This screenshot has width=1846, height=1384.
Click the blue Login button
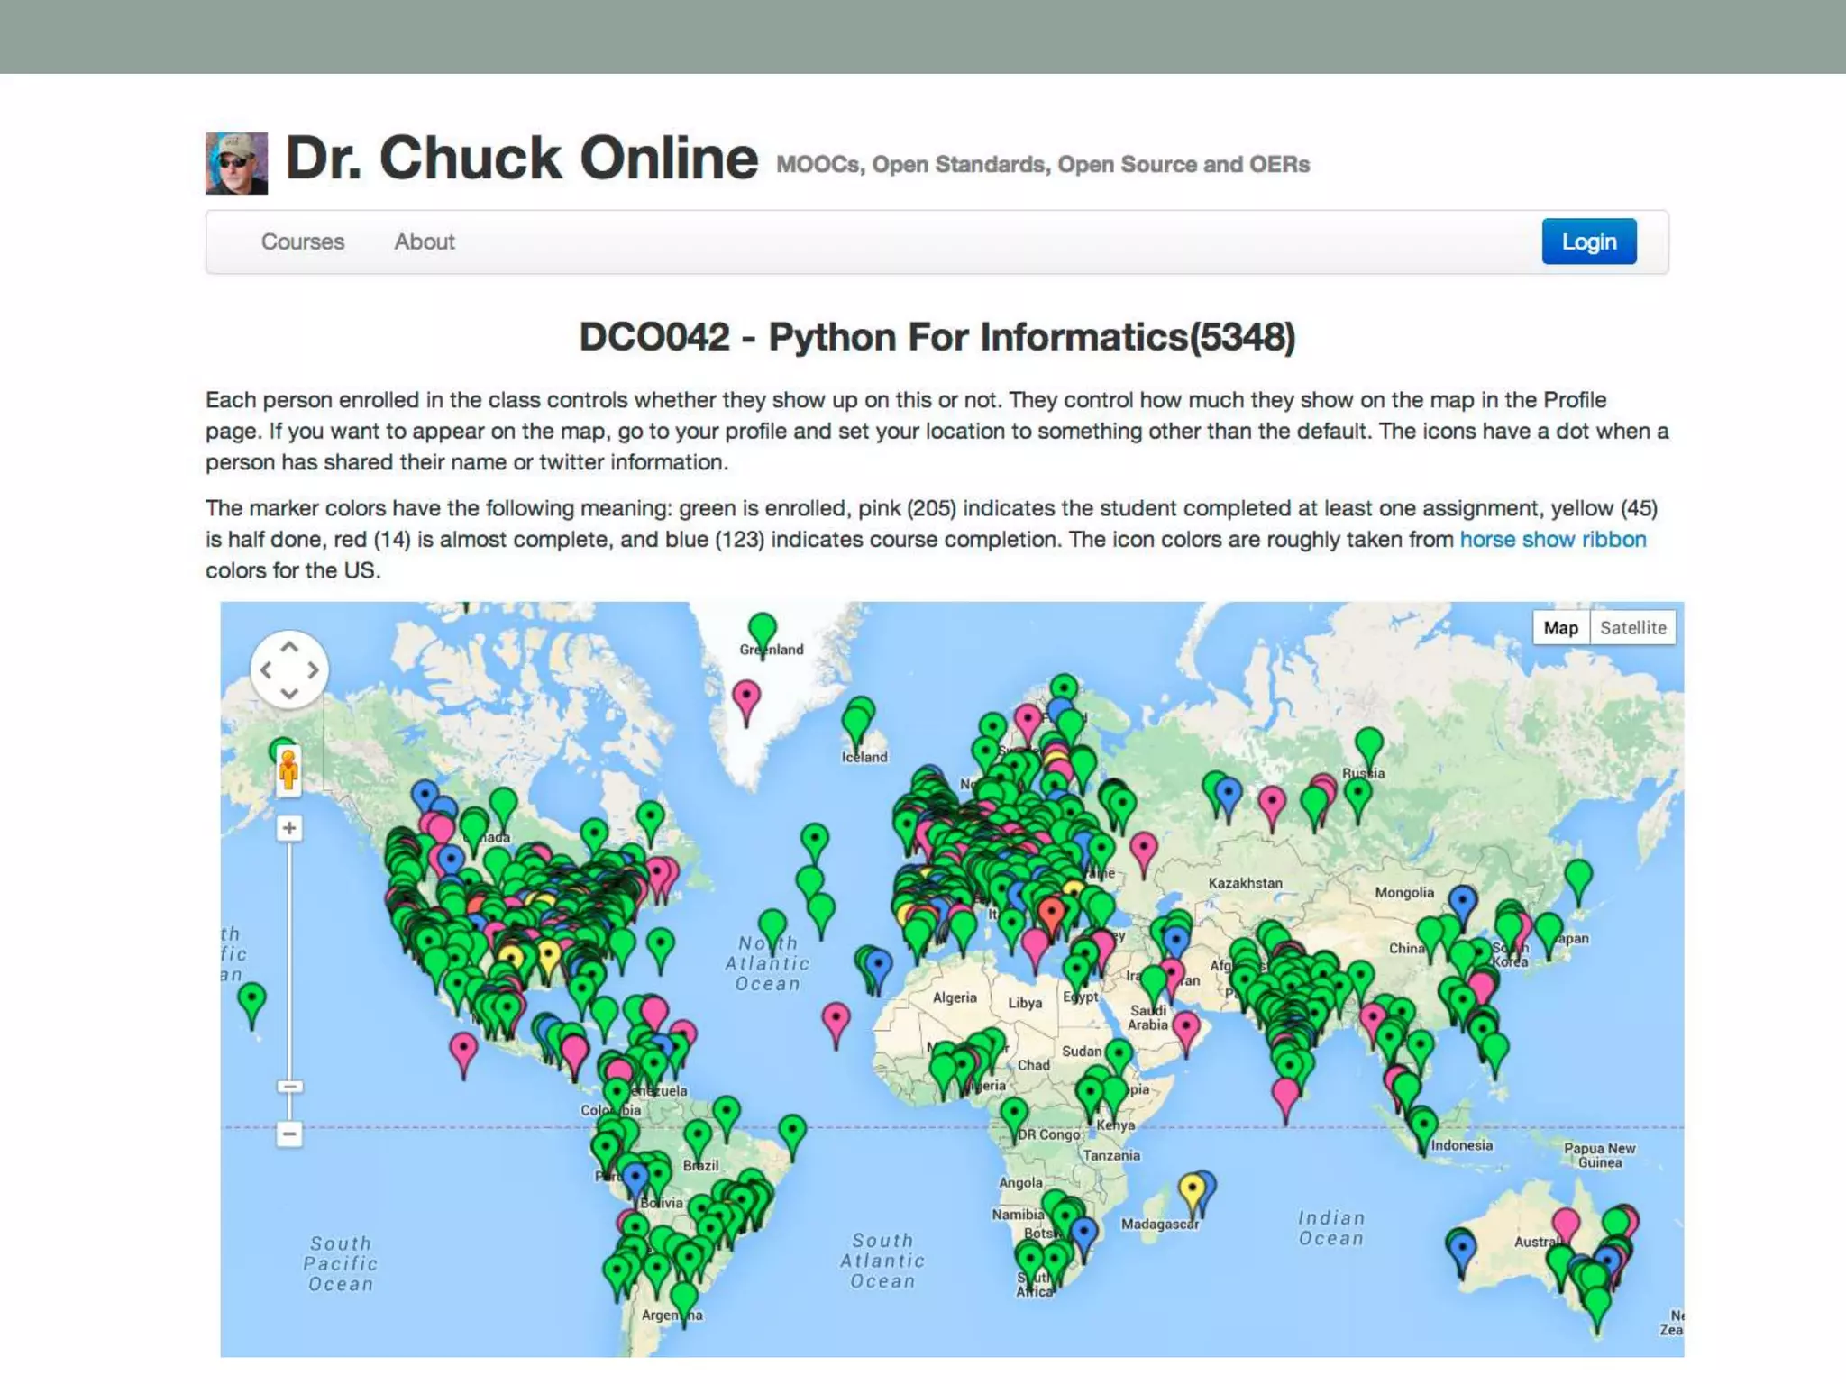pos(1588,241)
